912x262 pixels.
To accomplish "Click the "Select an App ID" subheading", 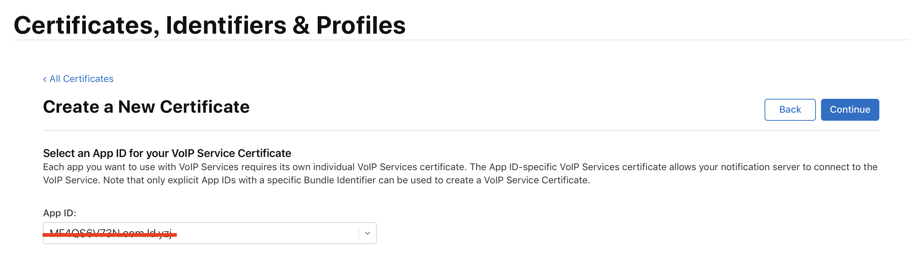I will coord(167,153).
